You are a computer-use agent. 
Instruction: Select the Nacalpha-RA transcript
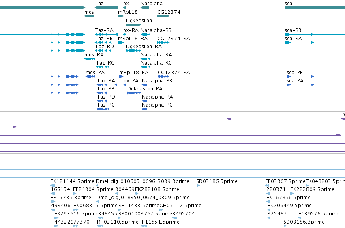tap(145, 59)
